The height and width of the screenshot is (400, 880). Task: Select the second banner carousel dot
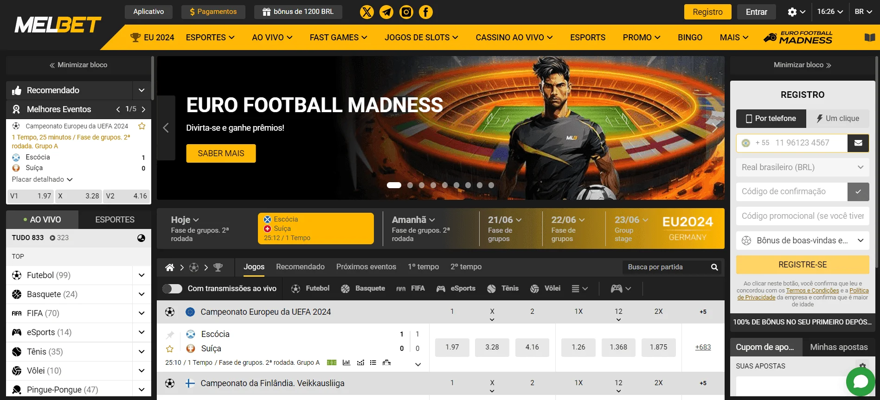click(x=410, y=185)
